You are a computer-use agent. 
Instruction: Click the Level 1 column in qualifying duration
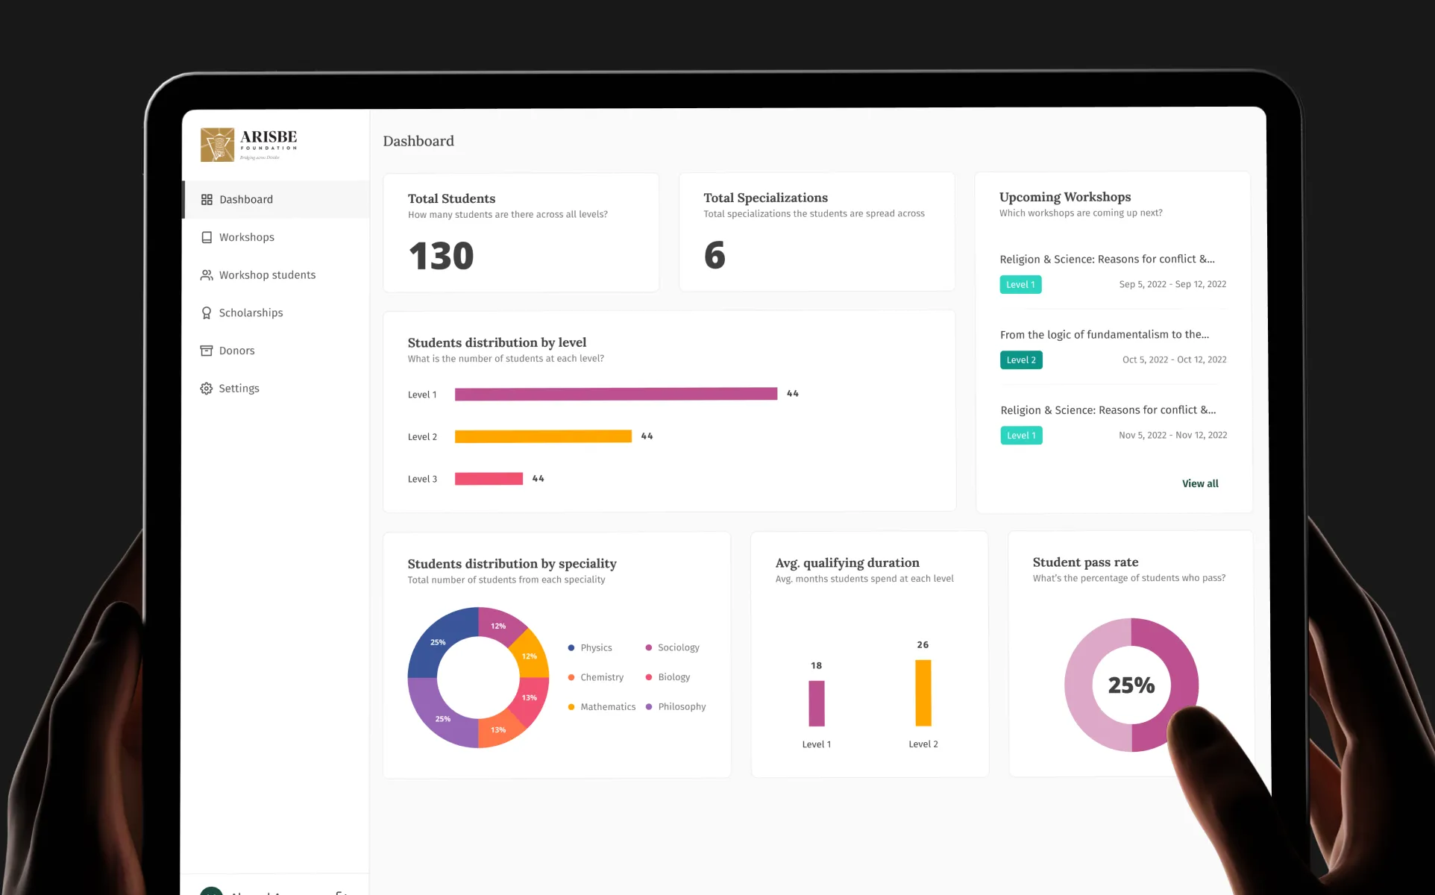[x=817, y=703]
